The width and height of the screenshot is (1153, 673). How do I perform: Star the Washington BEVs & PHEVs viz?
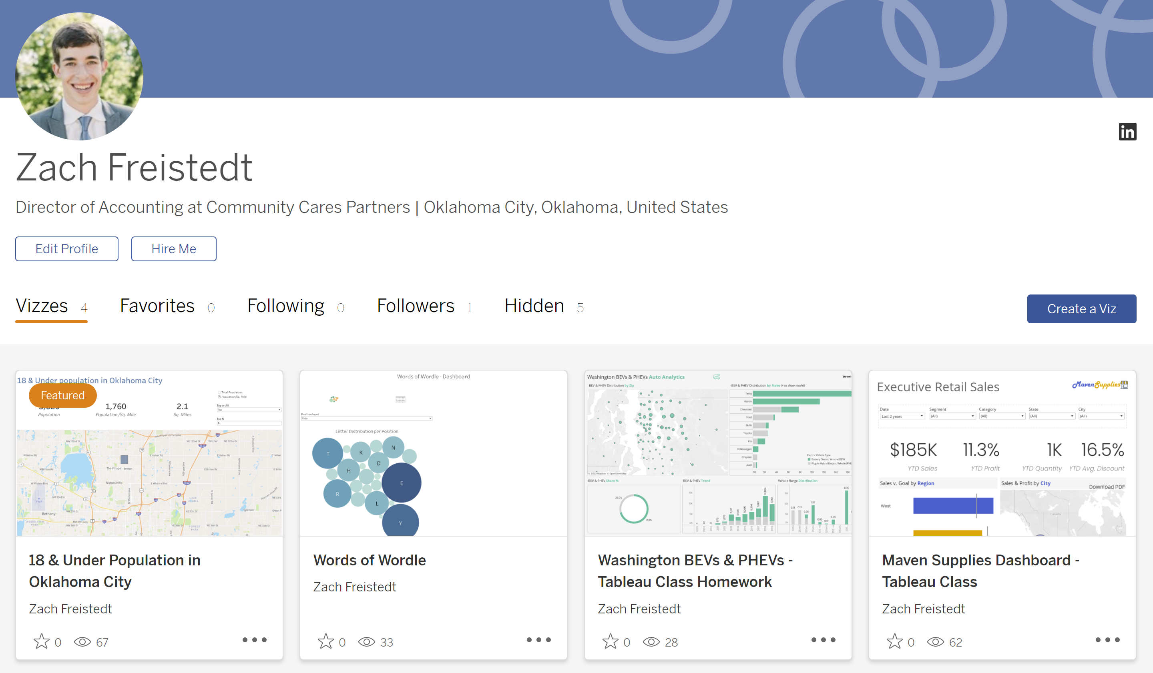[611, 641]
